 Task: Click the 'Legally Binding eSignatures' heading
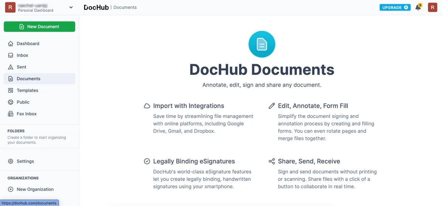194,161
